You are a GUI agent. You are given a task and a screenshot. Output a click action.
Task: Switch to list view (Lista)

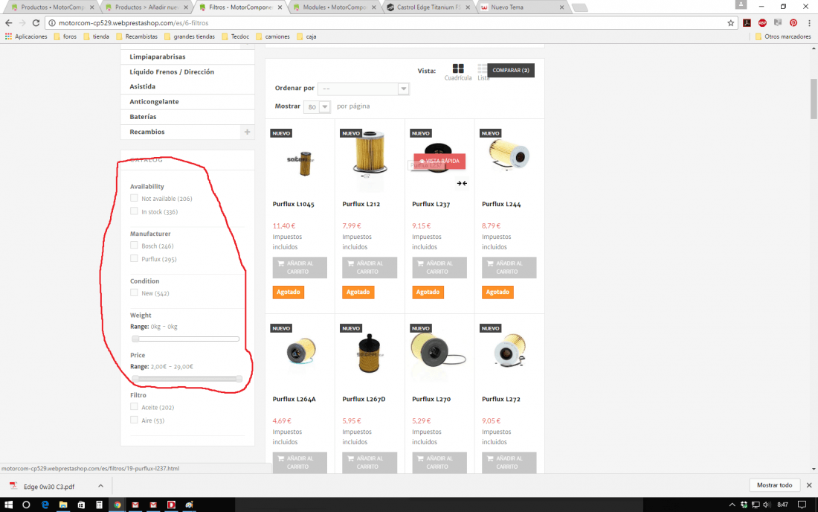coord(482,72)
